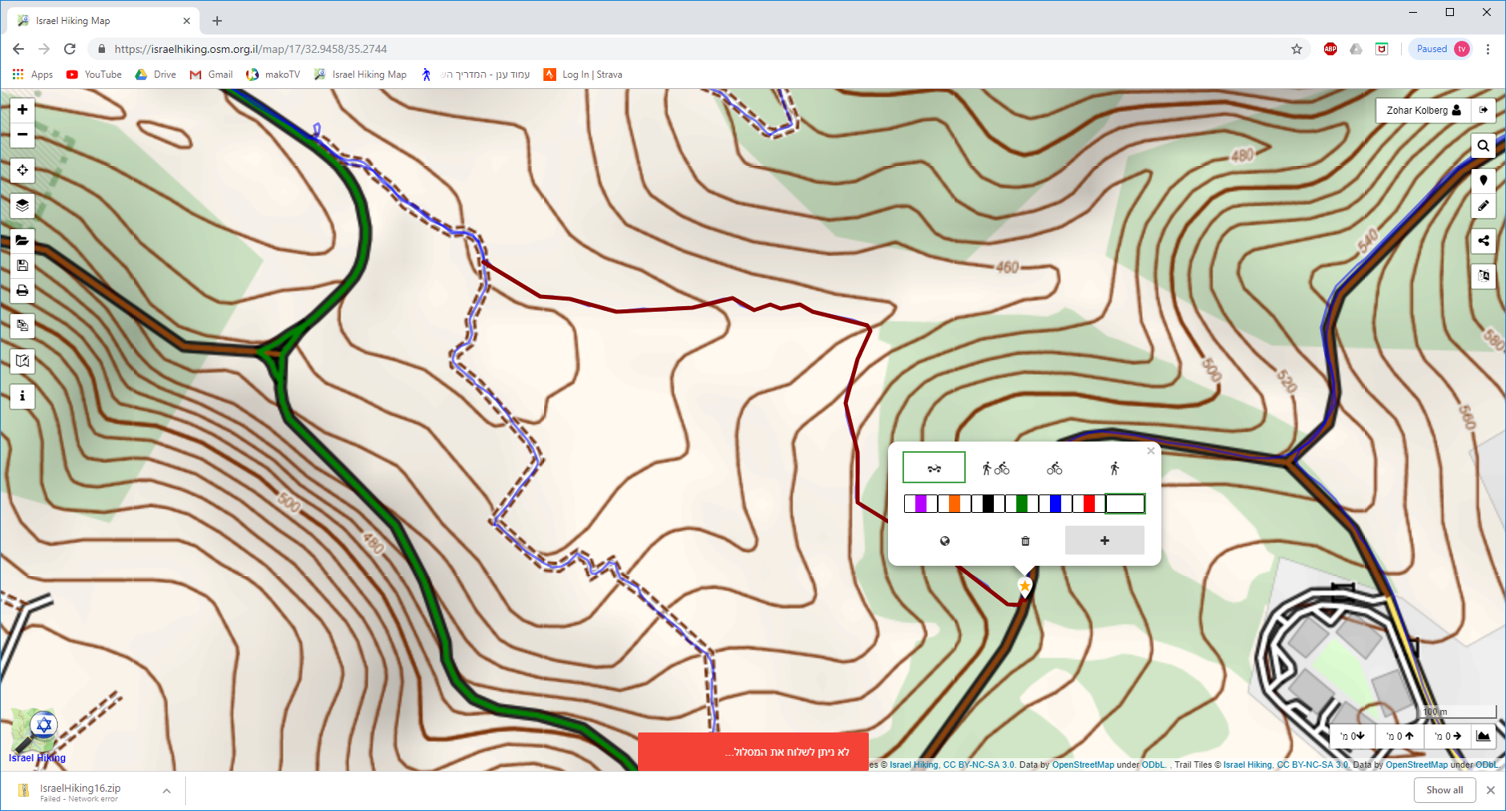This screenshot has height=811, width=1506.
Task: Delete the trail with trash icon
Action: pos(1025,541)
